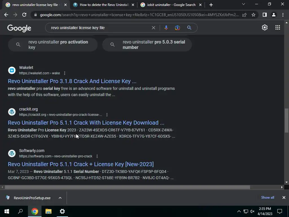The width and height of the screenshot is (289, 217).
Task: Close the downloads bar
Action: 284,198
